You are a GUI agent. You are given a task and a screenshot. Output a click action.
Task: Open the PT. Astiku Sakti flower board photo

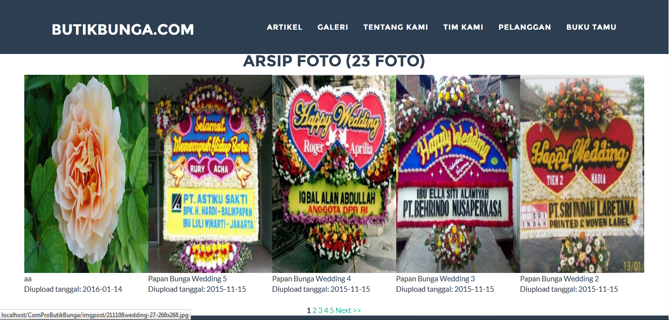click(210, 174)
